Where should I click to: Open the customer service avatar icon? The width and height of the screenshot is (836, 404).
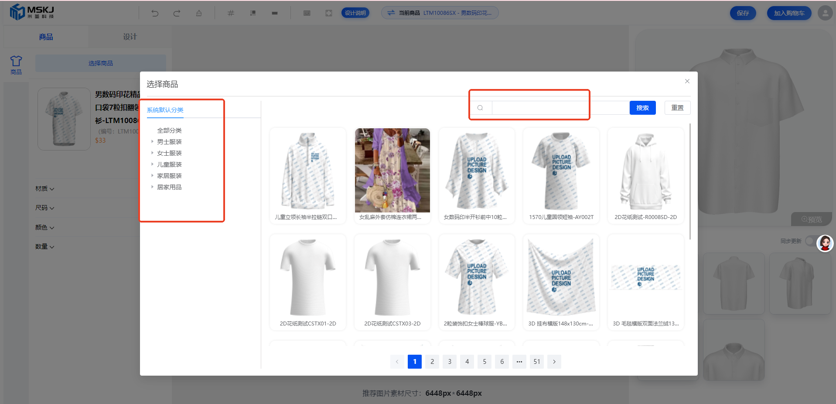825,243
